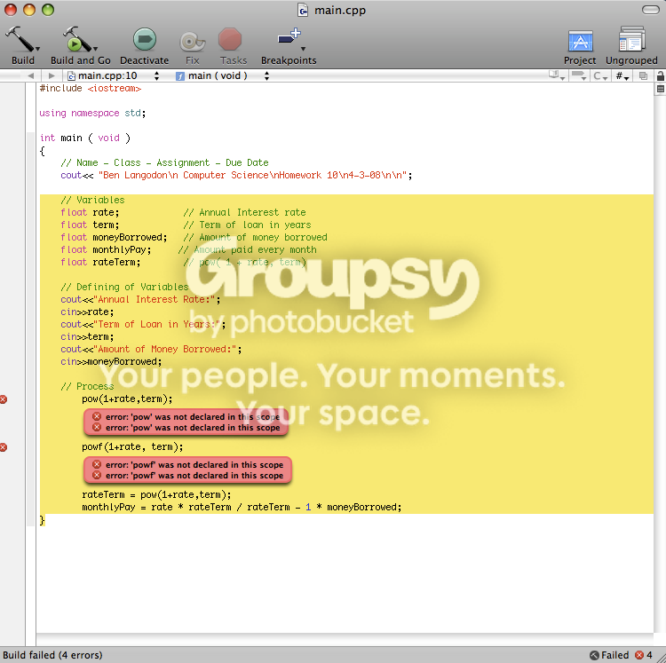The width and height of the screenshot is (666, 663).
Task: Click the split editor icon
Action: (660, 89)
